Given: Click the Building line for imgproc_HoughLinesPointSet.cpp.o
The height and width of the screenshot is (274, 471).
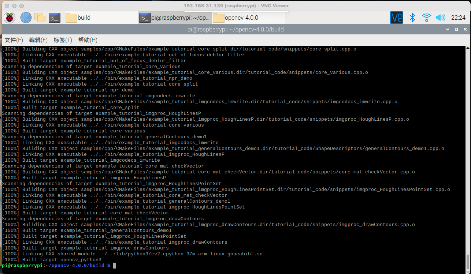Looking at the screenshot, I should [x=226, y=189].
